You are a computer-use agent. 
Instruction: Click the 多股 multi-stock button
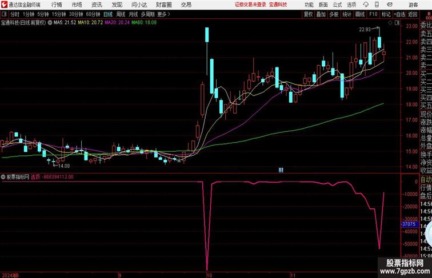334,14
